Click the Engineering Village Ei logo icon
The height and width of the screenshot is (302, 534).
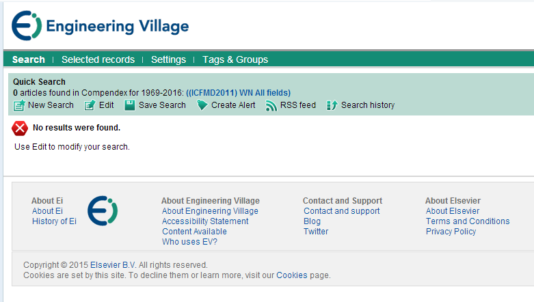[x=27, y=25]
